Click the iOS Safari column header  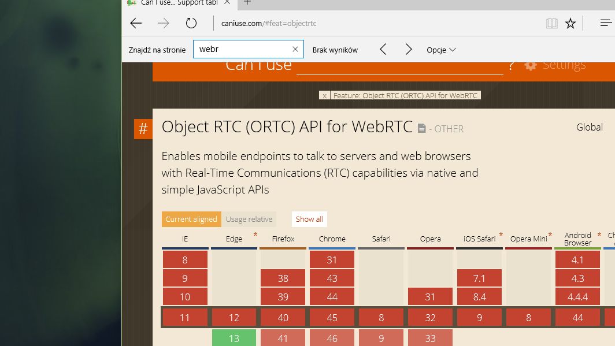pos(479,239)
